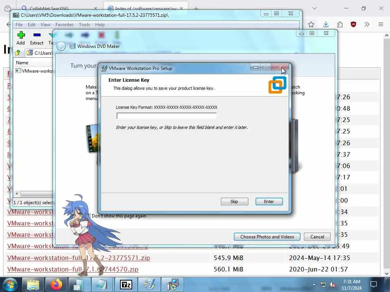Screen dimensions: 390x292
Task: Show hidden tray icons arrow
Action: point(314,284)
